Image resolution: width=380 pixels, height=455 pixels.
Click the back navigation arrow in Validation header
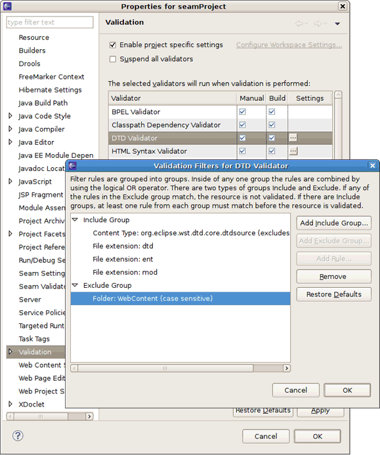click(x=299, y=24)
